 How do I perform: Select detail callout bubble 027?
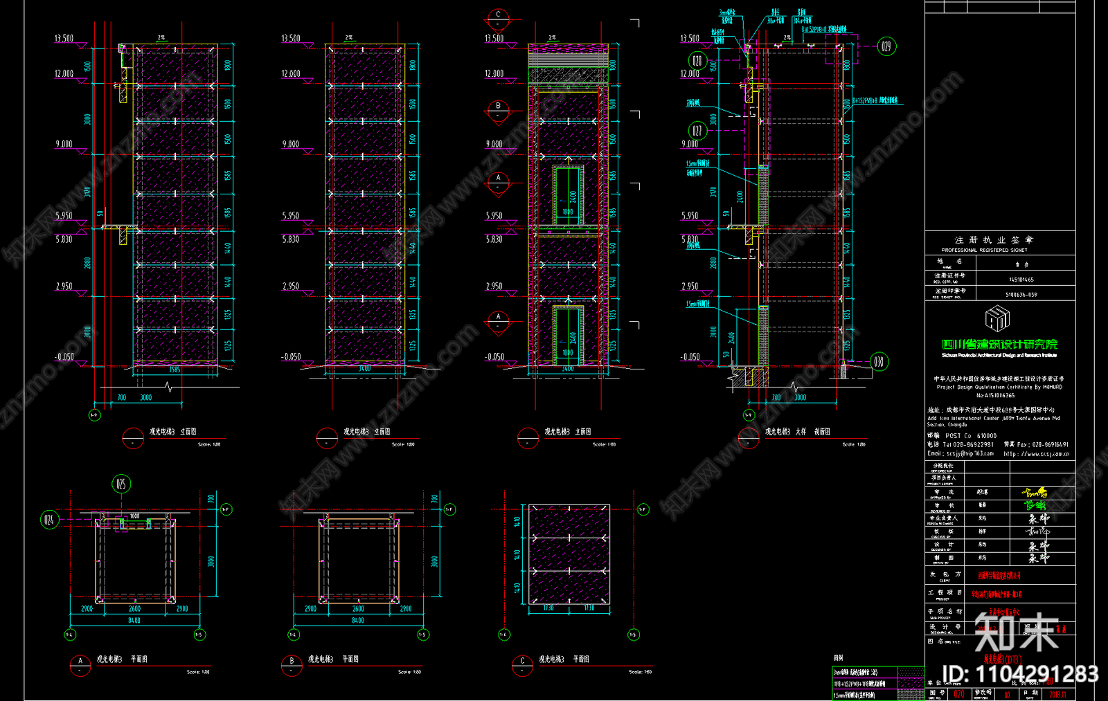click(697, 130)
